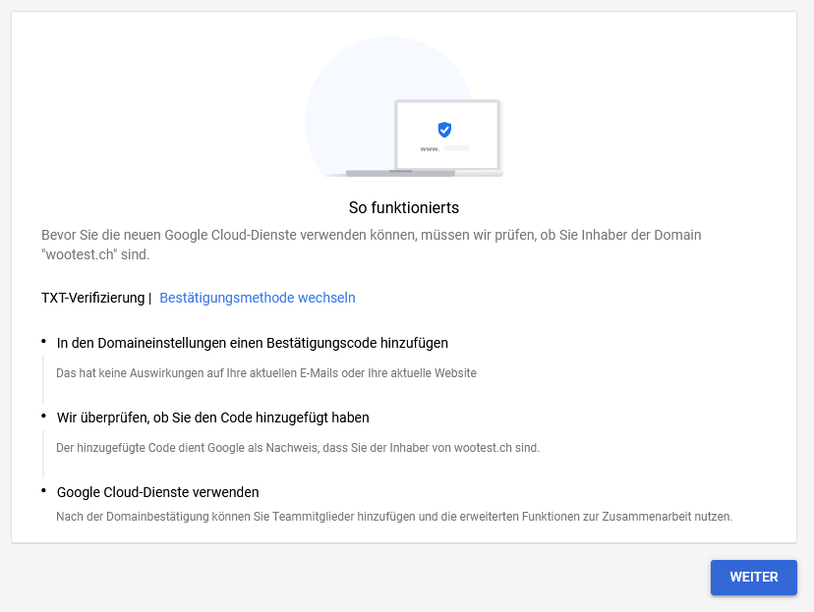Click the WEITER button
This screenshot has width=814, height=612.
(x=753, y=578)
